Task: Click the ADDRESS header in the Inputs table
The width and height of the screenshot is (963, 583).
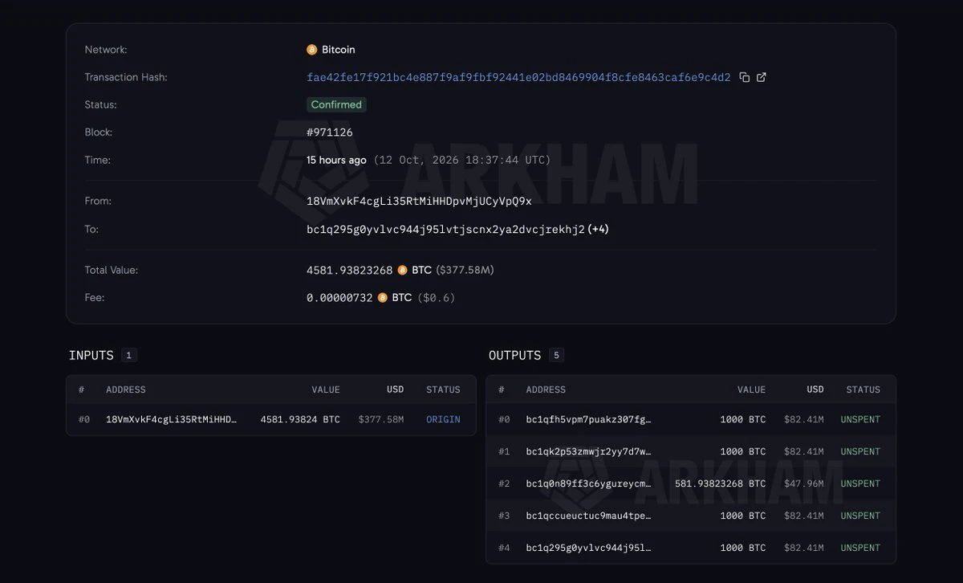Action: (126, 389)
